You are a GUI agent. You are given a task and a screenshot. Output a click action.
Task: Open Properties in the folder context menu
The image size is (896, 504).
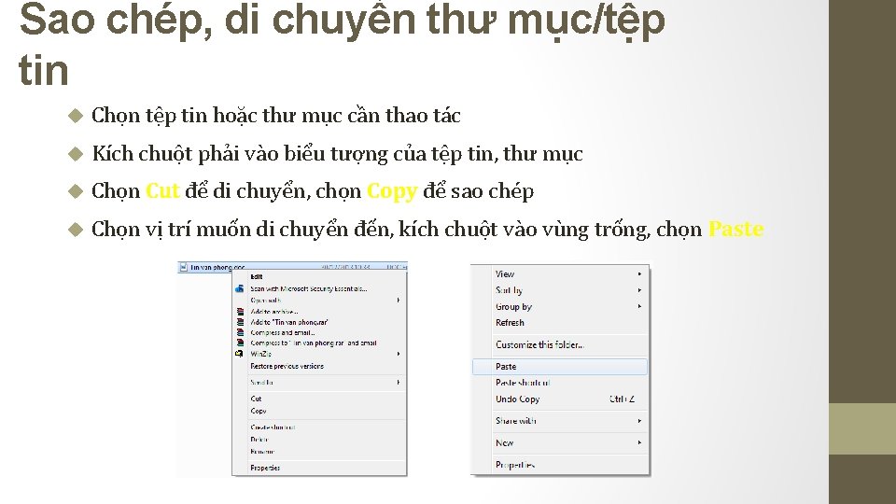[515, 465]
